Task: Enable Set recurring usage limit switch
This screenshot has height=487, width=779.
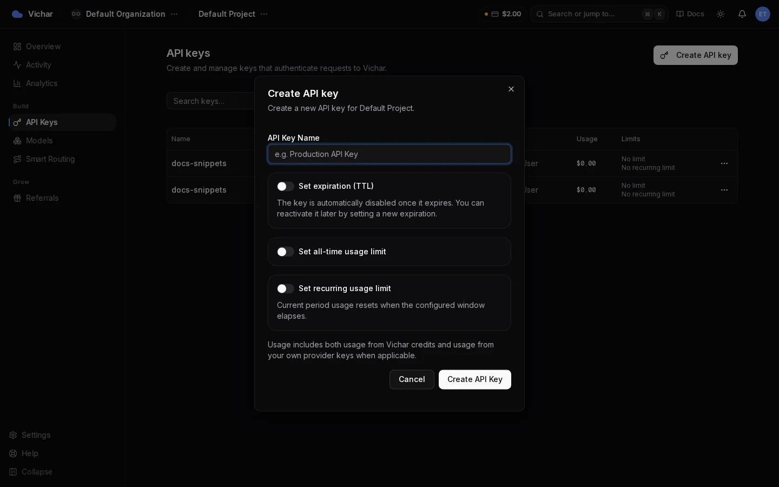Action: [286, 288]
